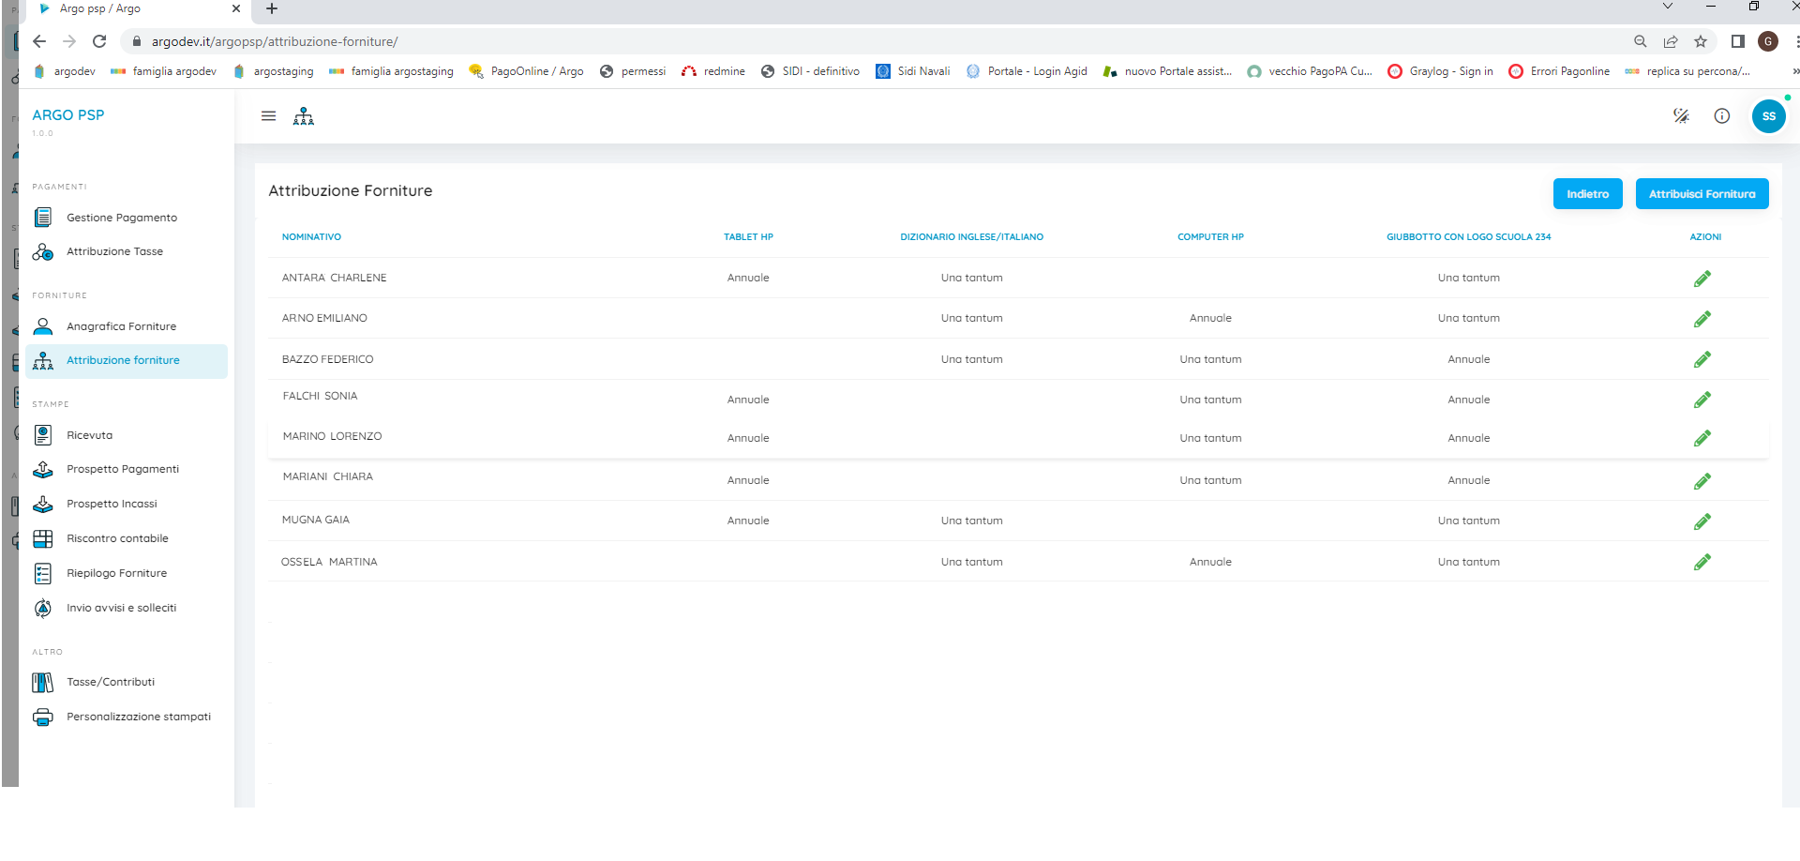Click the Anagrafica Forniture person icon

(43, 326)
